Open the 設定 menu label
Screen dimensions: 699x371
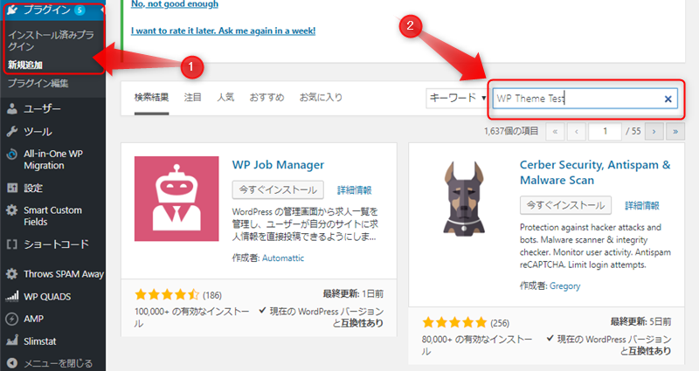pos(33,188)
